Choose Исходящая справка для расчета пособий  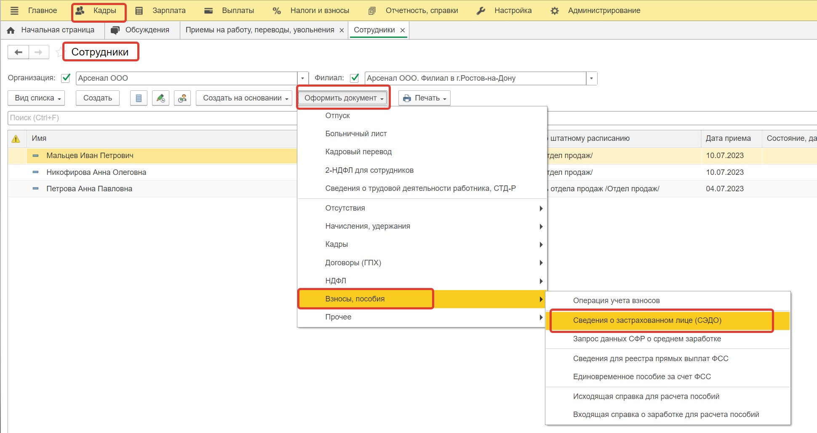coord(668,396)
